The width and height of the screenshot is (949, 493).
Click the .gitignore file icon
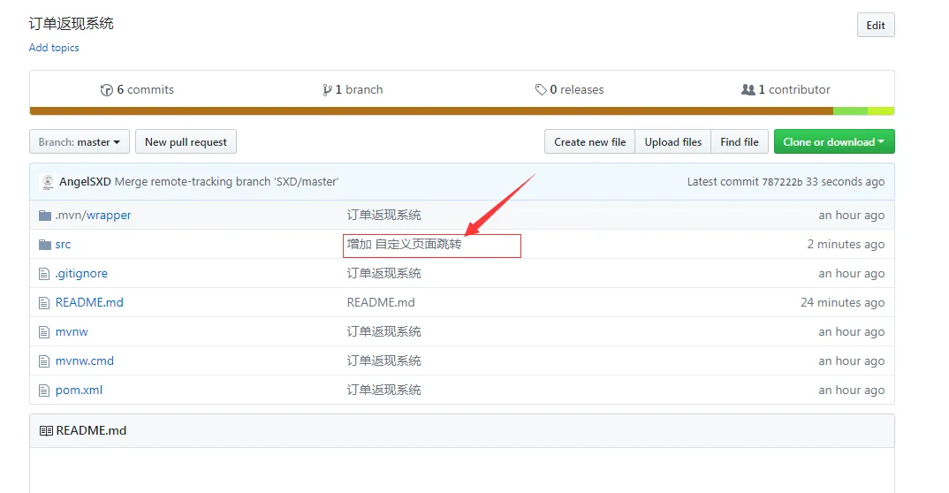click(x=43, y=274)
